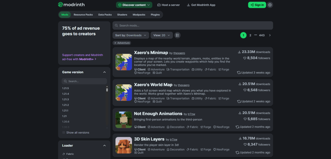
Task: Click the Modrinth logo in the header
Action: tap(71, 4)
